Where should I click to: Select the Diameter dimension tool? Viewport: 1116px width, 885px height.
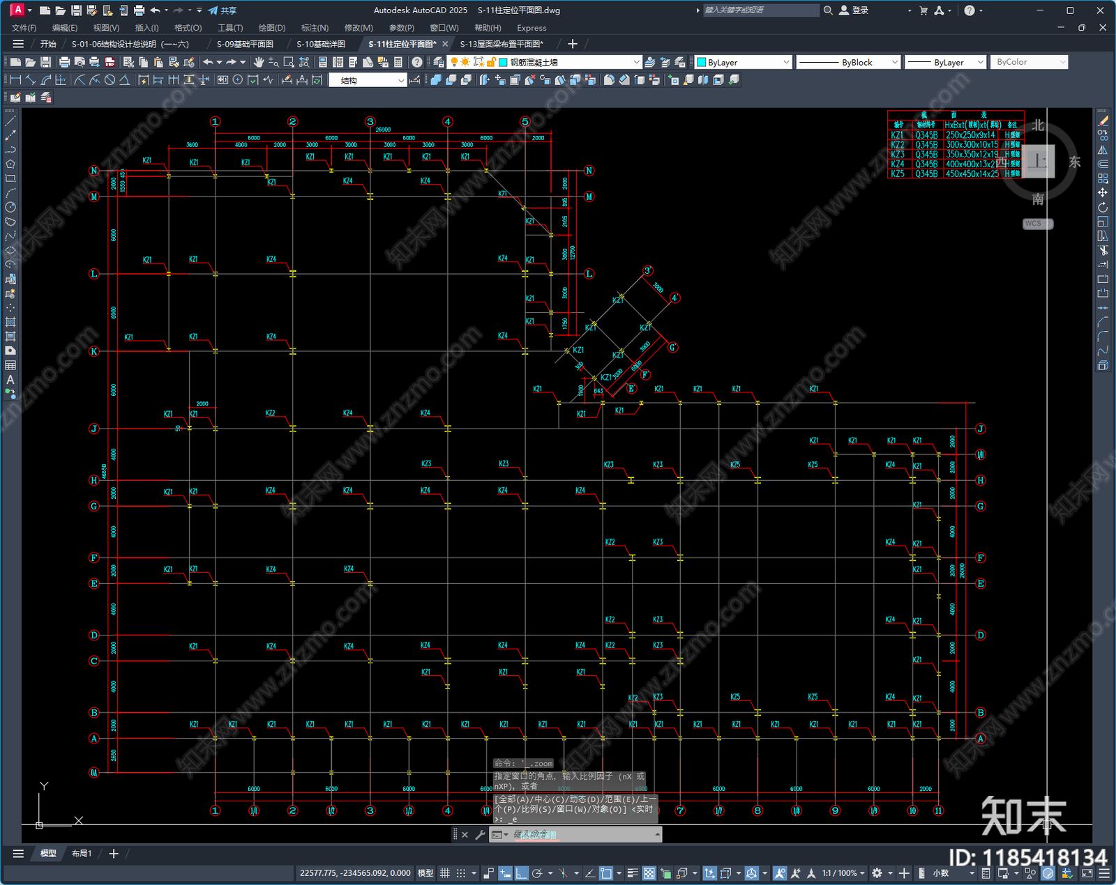coord(110,80)
